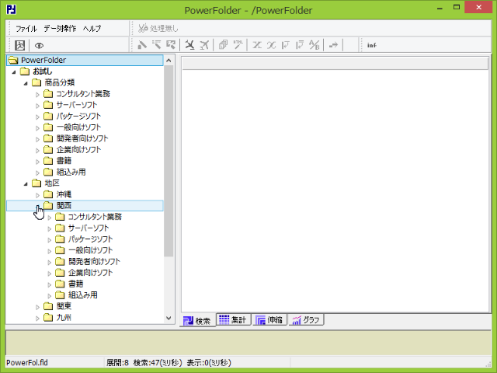Collapse the お試し folder

click(x=14, y=72)
